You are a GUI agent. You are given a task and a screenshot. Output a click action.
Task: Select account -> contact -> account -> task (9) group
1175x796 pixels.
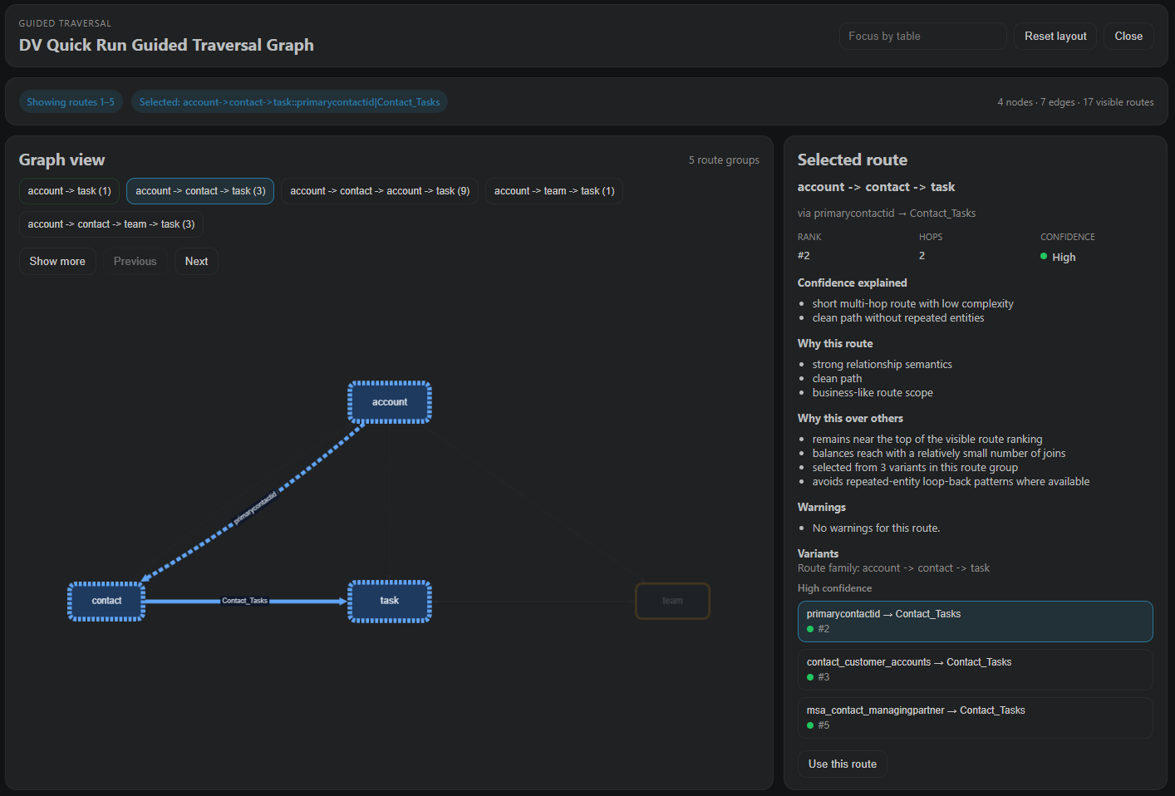click(380, 191)
